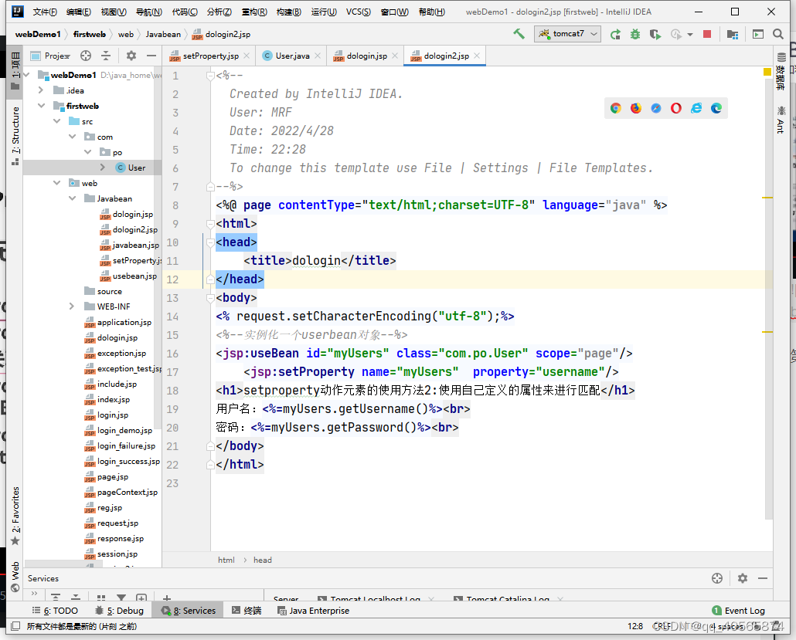
Task: Click the Services panel crosshair icon
Action: click(x=717, y=578)
